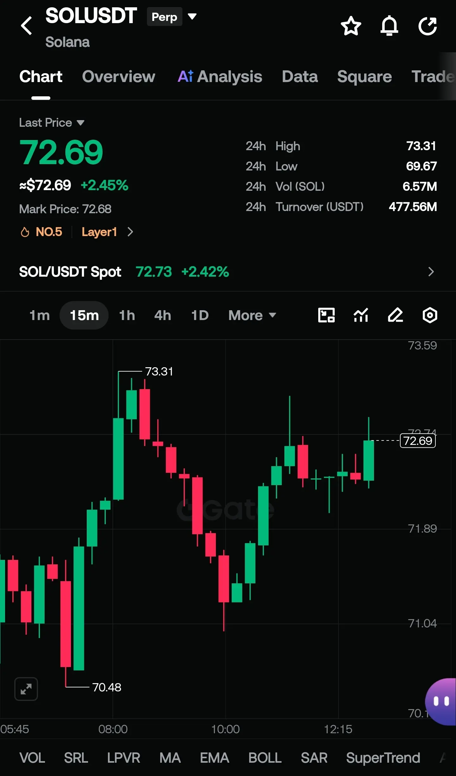Toggle the EMA indicator
The image size is (456, 776).
214,758
